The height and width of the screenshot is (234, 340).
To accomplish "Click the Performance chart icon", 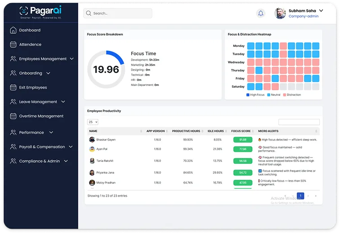I will pyautogui.click(x=13, y=133).
